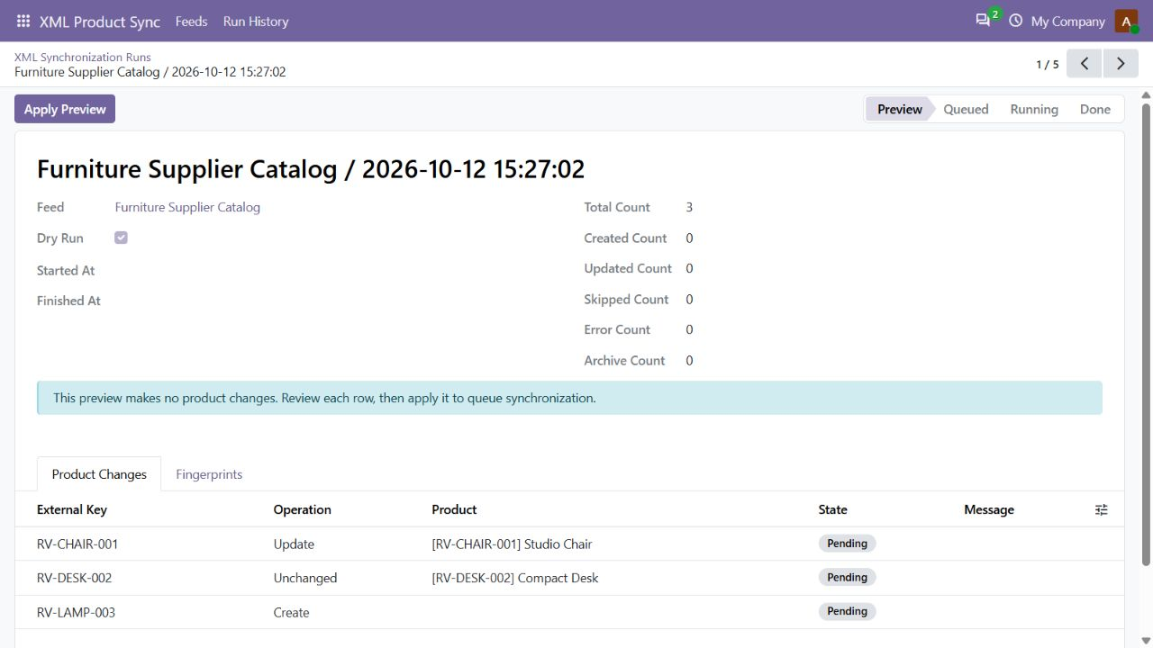This screenshot has height=648, width=1153.
Task: Open the apps grid menu
Action: pos(23,21)
